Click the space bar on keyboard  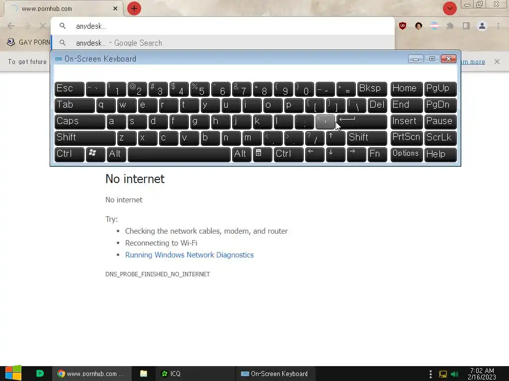coord(179,154)
